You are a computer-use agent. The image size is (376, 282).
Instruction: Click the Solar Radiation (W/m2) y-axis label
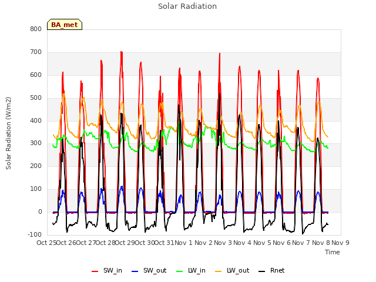8,133
